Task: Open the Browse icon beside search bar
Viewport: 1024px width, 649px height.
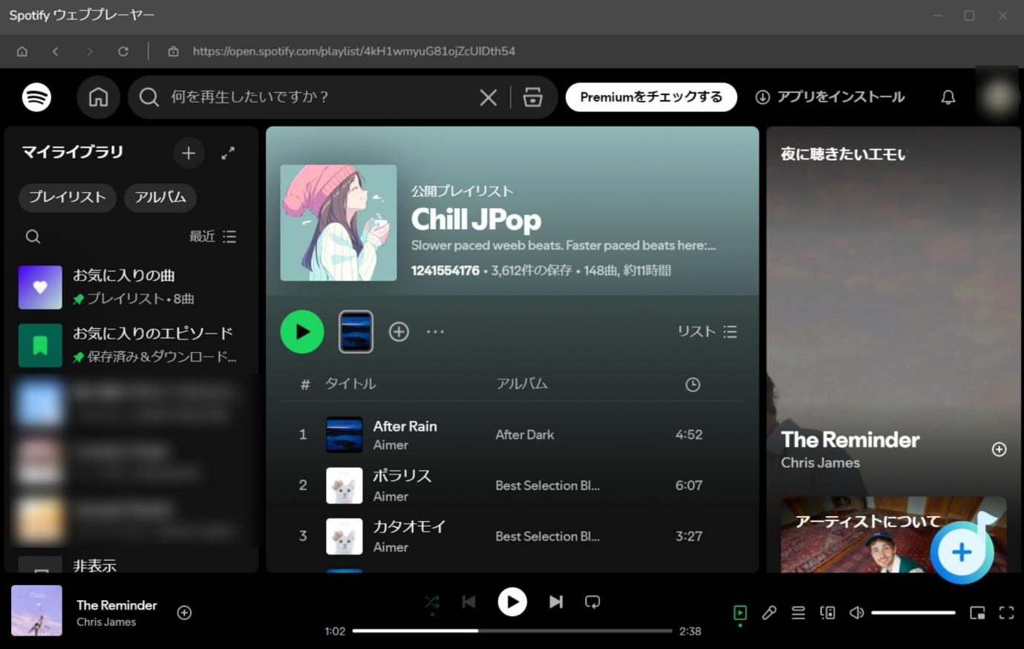Action: coord(532,97)
